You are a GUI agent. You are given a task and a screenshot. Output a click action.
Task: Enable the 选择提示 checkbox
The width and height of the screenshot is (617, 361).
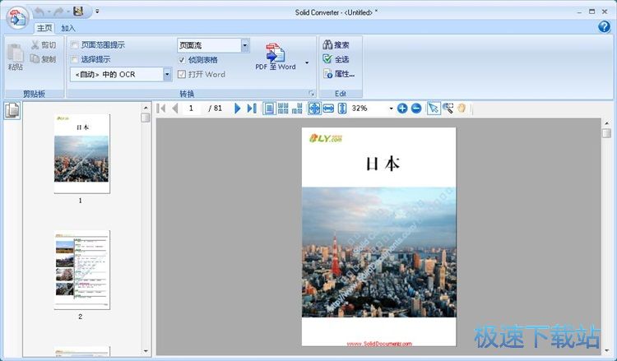point(74,59)
